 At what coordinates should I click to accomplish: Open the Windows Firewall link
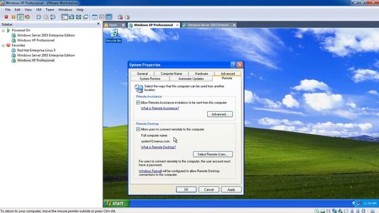(150, 171)
